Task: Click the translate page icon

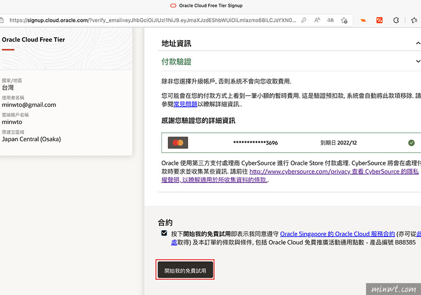Action: coord(330,20)
